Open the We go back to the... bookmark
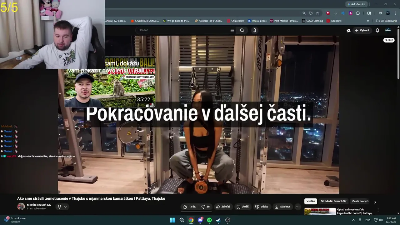Screen dimensions: 400x225 click(x=176, y=21)
